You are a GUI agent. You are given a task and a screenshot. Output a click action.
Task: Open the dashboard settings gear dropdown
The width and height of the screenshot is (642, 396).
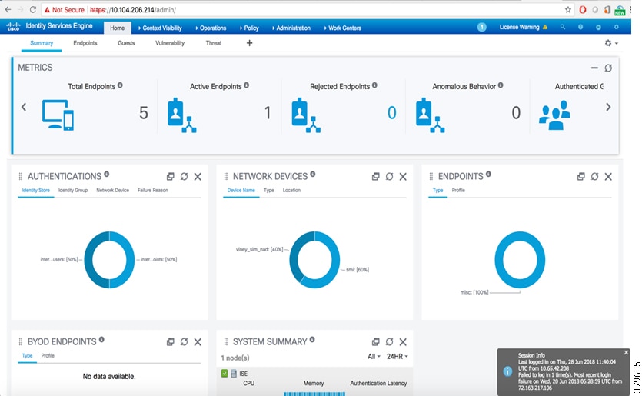(611, 43)
